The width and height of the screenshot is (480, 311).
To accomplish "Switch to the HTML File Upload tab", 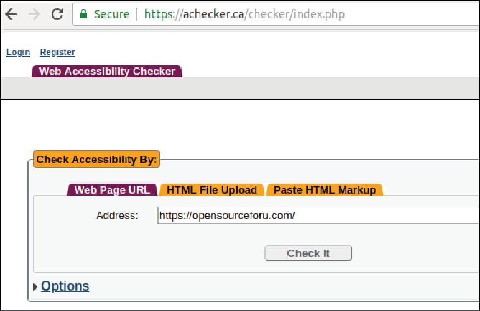I will coord(212,190).
